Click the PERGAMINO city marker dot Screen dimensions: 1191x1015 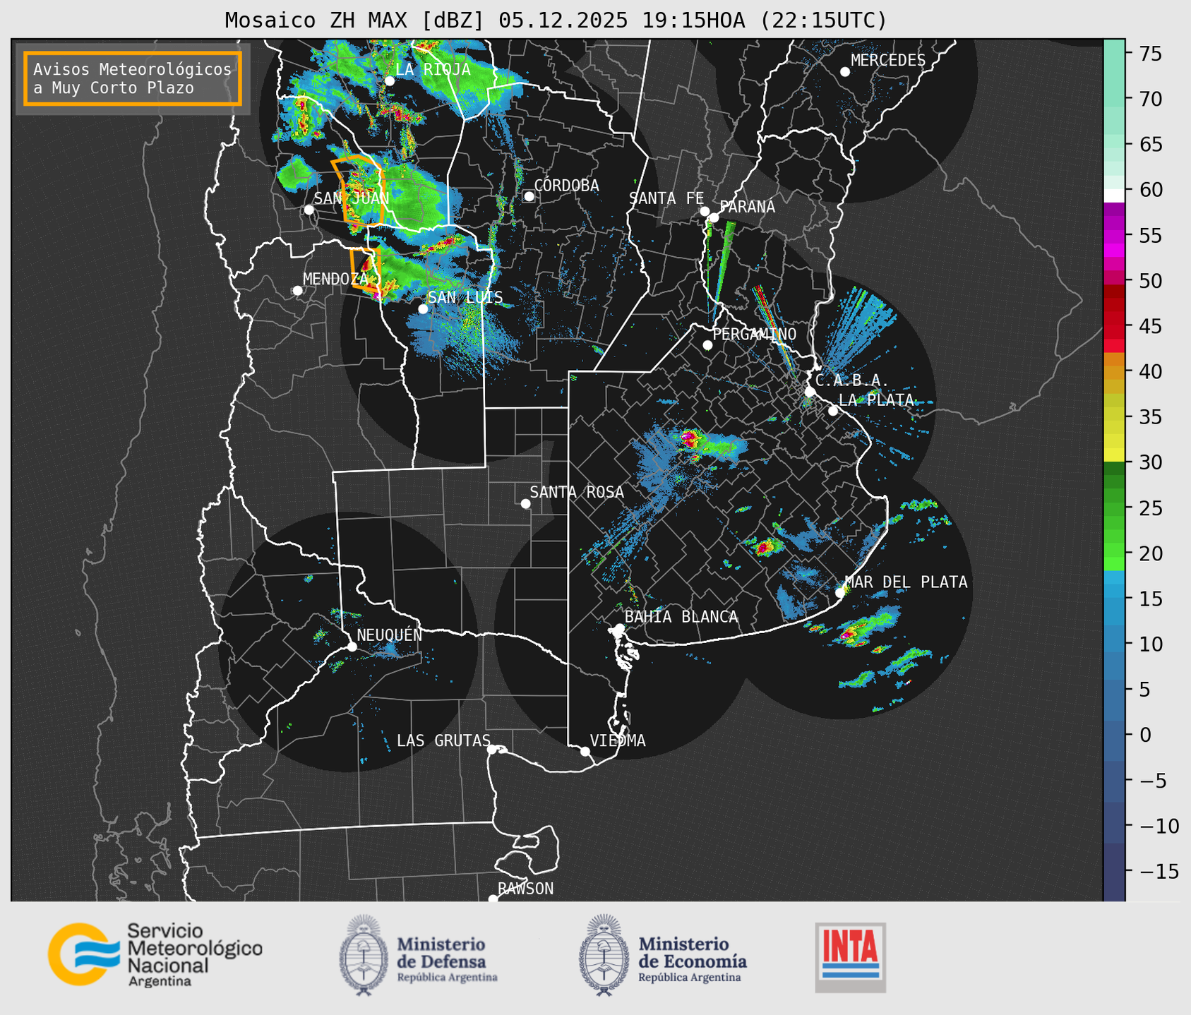(x=707, y=345)
